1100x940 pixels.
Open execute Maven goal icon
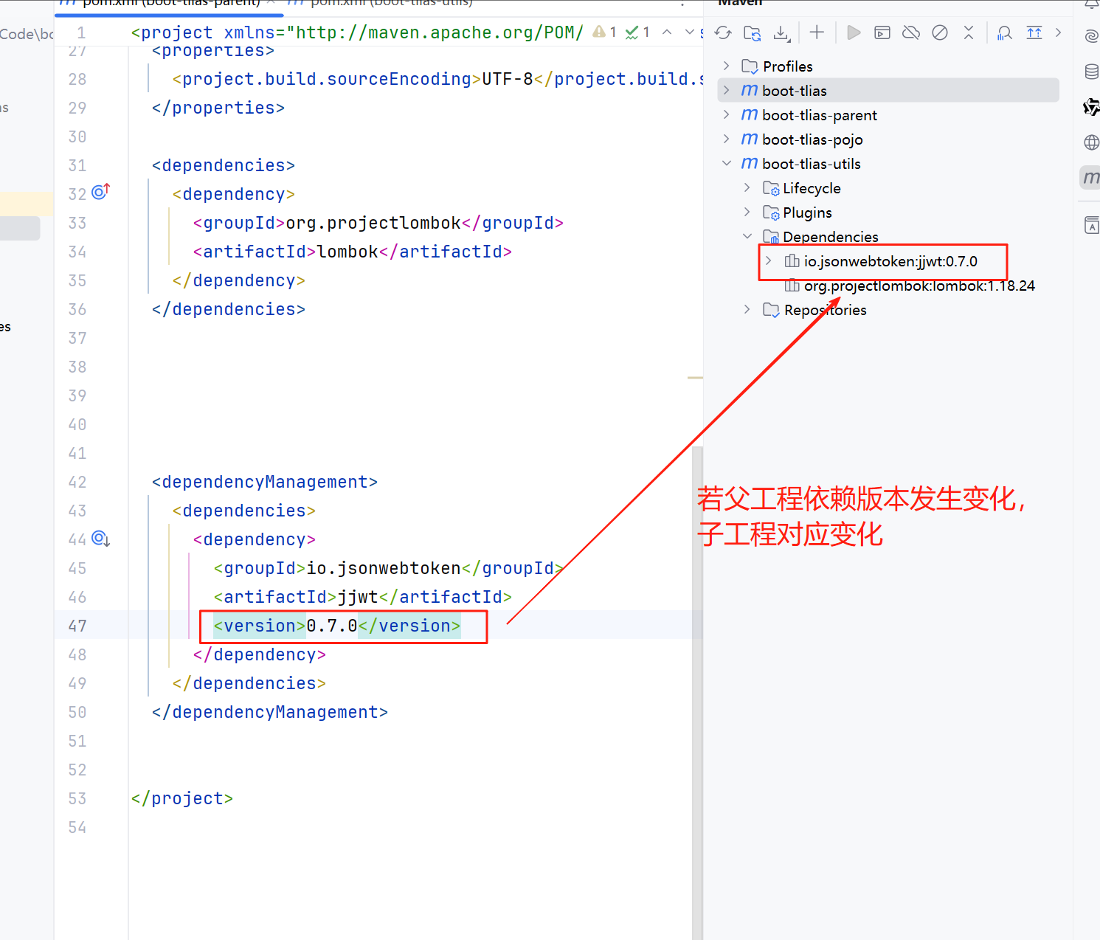tap(882, 32)
